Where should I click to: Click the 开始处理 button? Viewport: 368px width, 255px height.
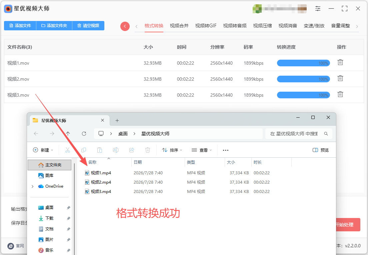348,225
